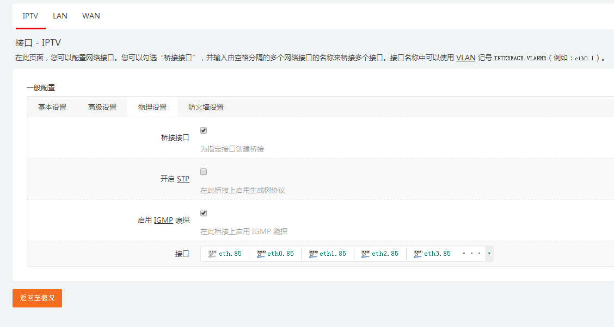Click the 返回至概况 button

coord(37,298)
